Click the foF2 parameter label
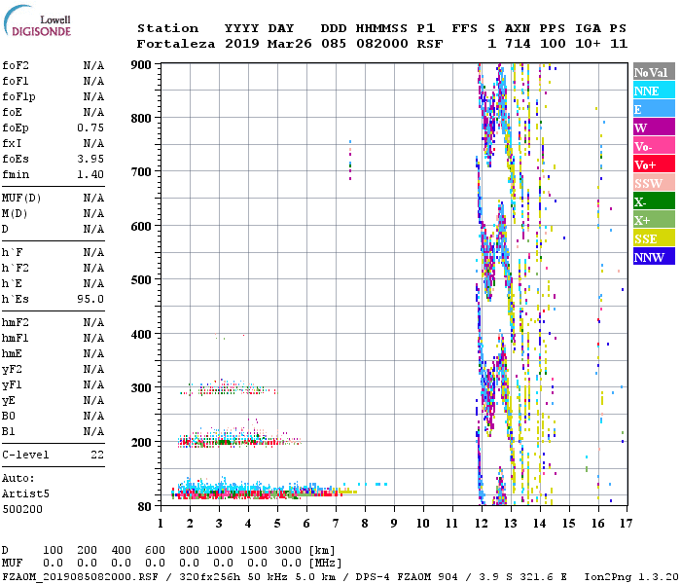 point(16,65)
